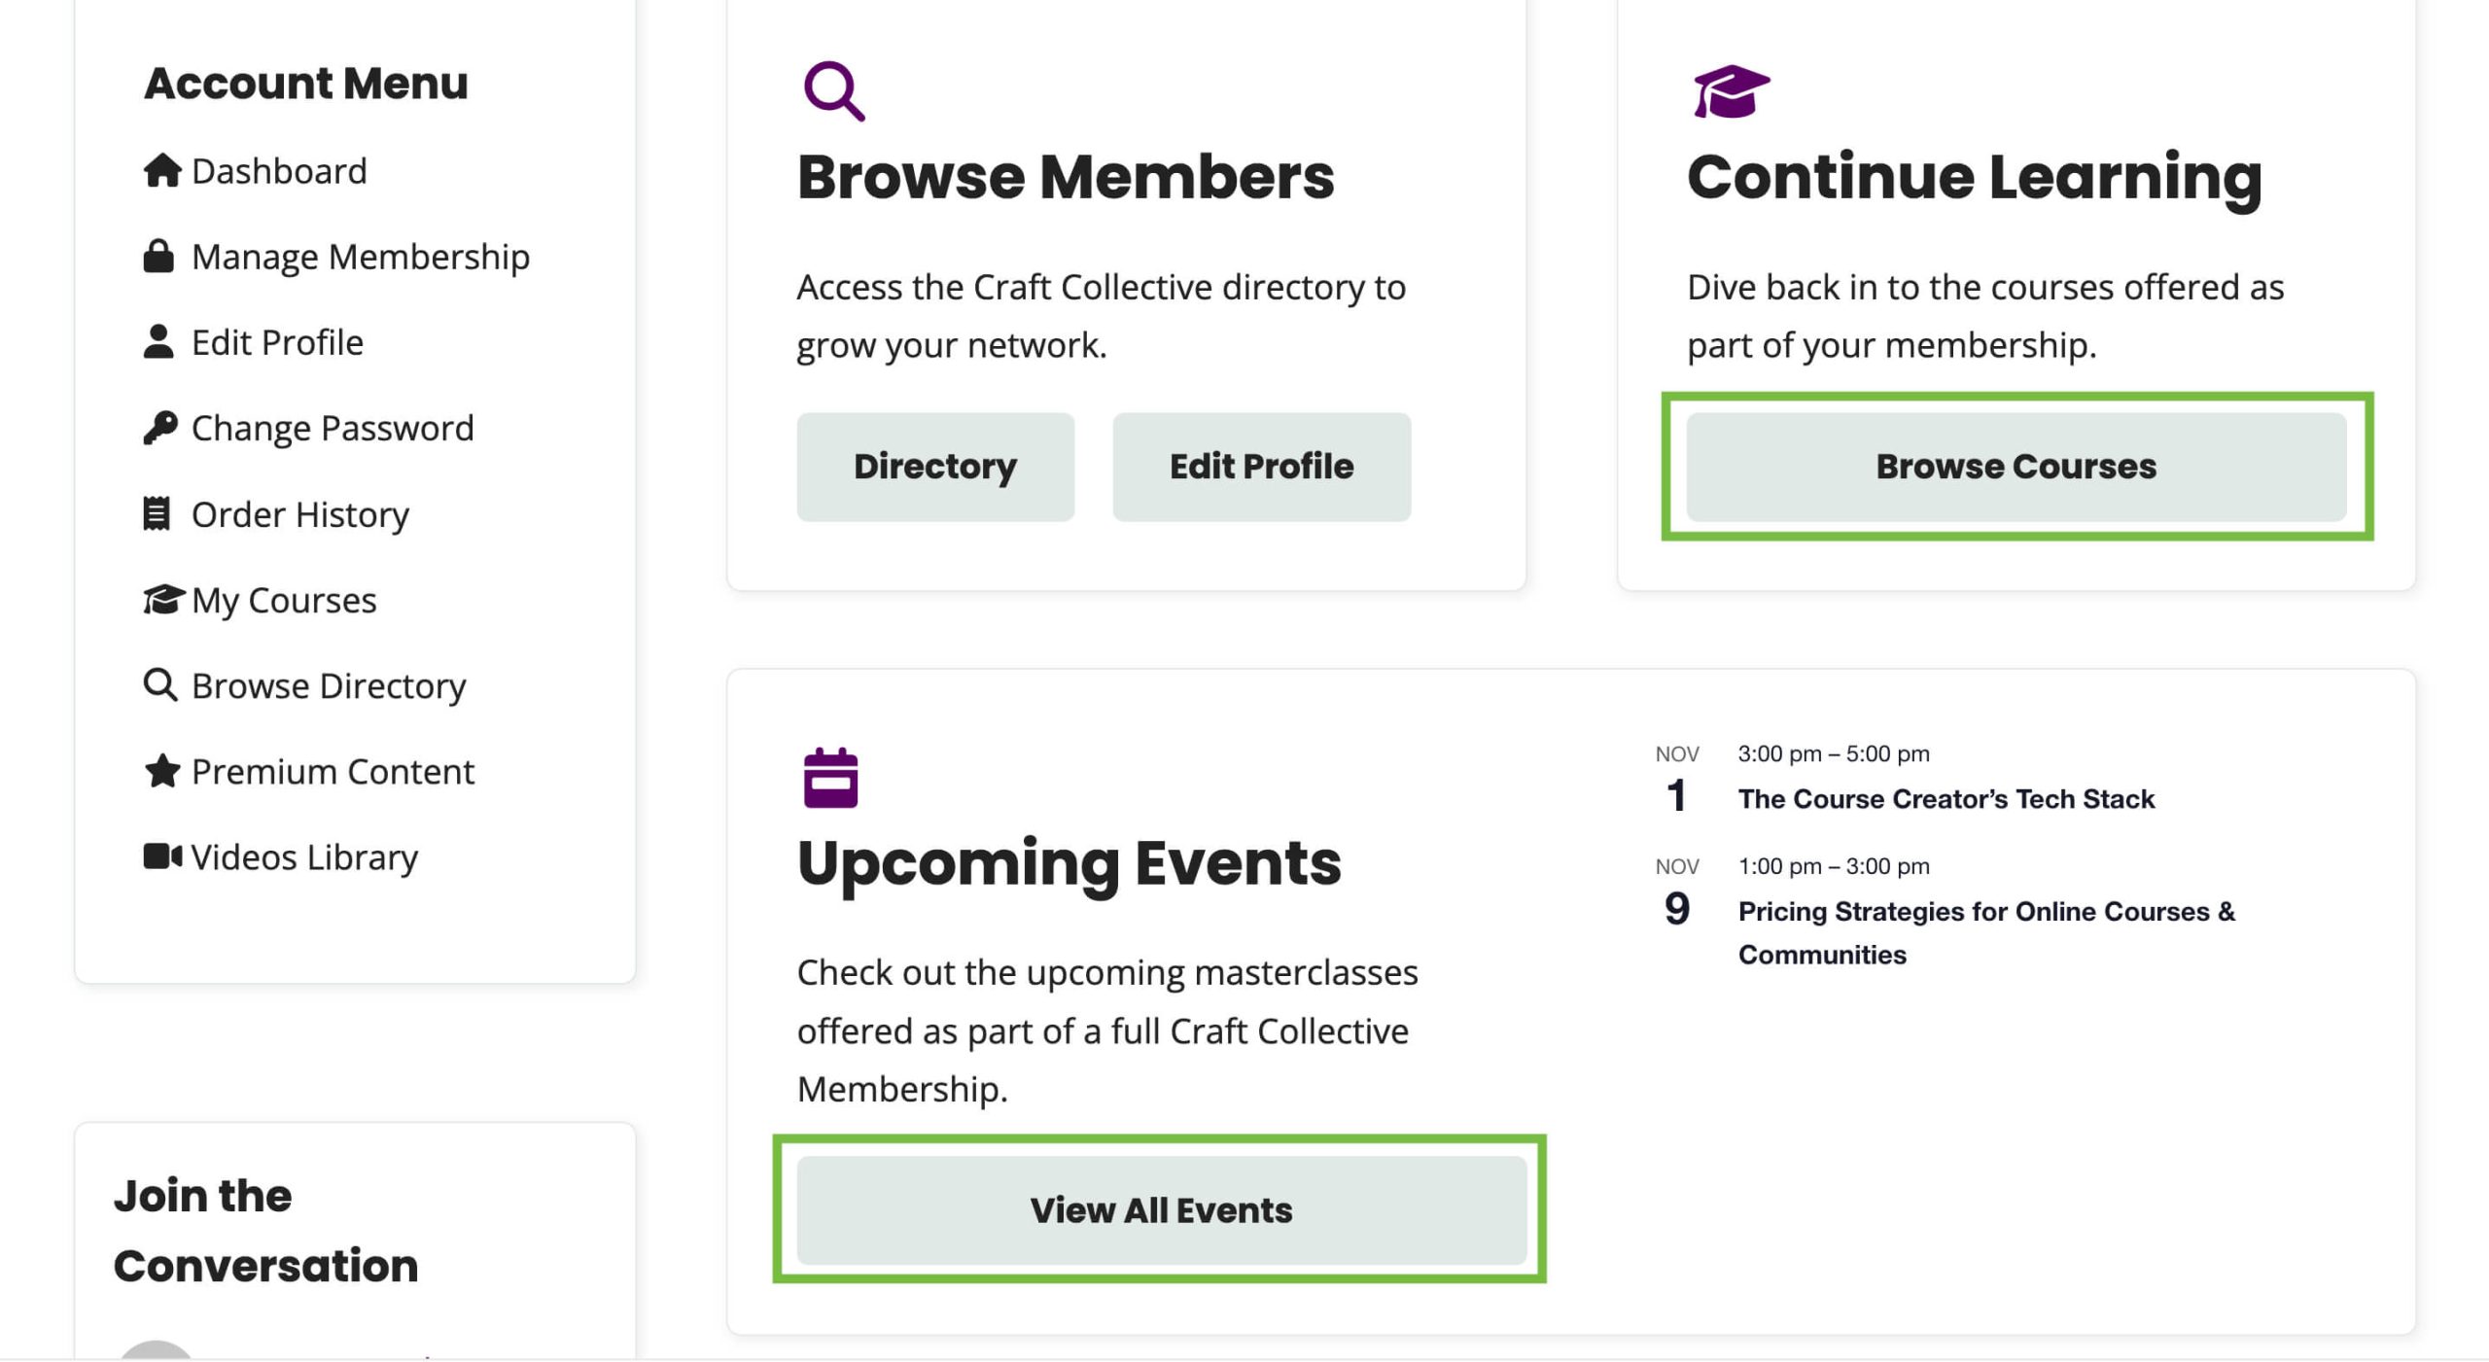Click the Directory button

tap(934, 465)
